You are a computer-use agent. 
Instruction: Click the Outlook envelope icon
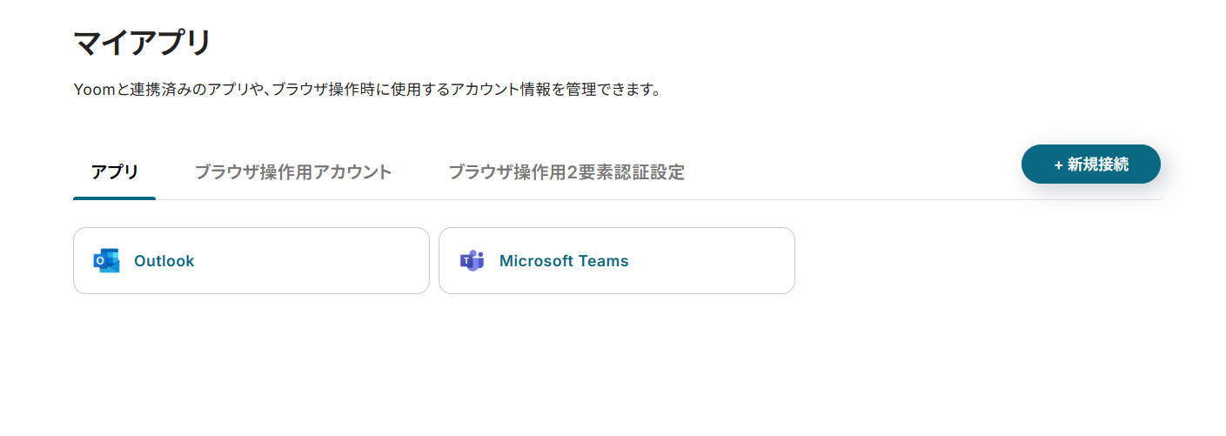click(106, 261)
